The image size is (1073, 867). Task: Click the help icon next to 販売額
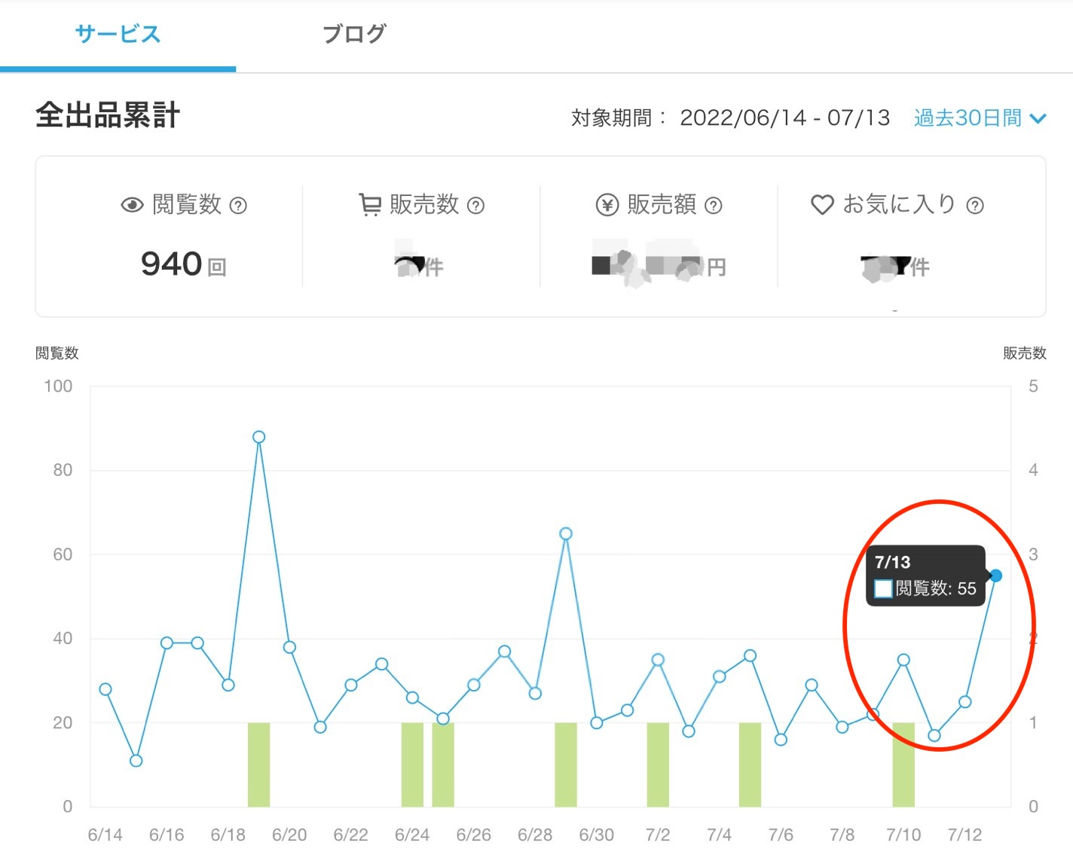point(713,206)
